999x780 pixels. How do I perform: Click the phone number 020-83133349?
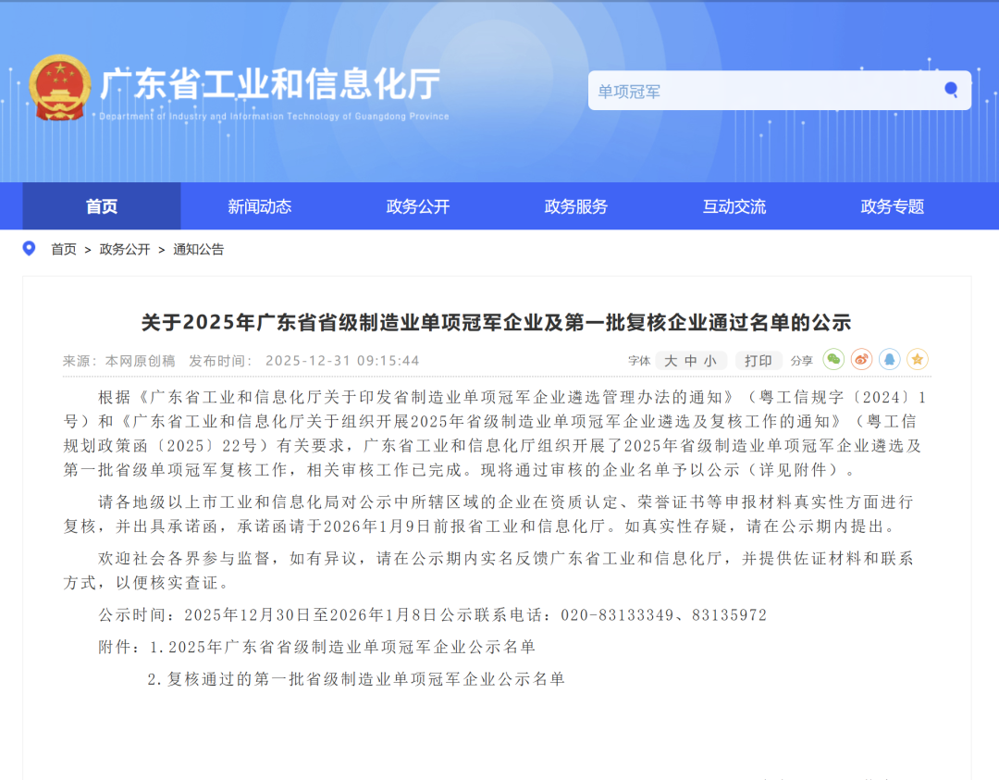click(617, 615)
